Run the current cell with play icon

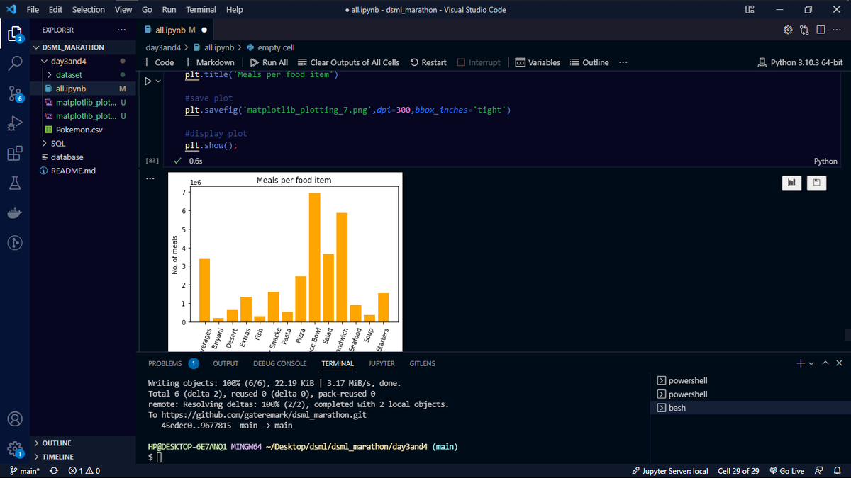(x=148, y=82)
